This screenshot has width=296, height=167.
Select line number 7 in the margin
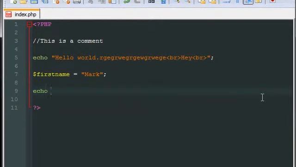(x=16, y=74)
